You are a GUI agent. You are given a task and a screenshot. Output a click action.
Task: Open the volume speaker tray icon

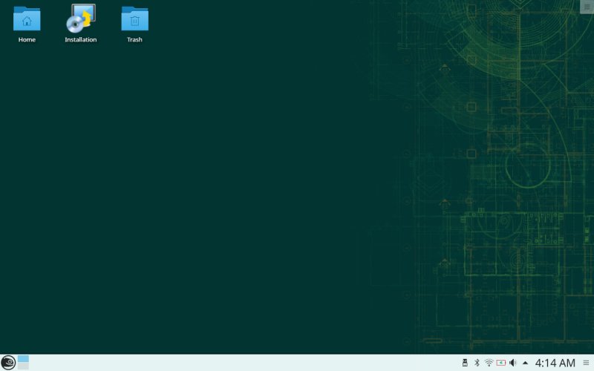[513, 363]
